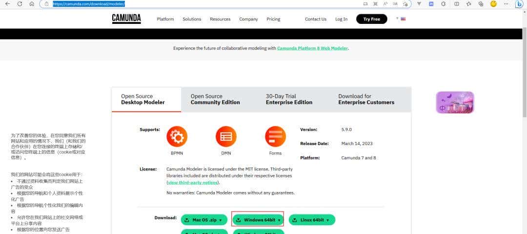This screenshot has height=234, width=527.
Task: Click the release date March 14, 2023
Action: click(357, 144)
